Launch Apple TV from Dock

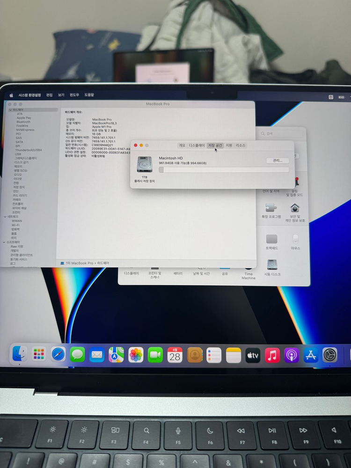253,355
